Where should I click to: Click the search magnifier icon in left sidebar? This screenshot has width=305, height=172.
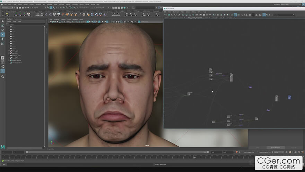pyautogui.click(x=3, y=76)
